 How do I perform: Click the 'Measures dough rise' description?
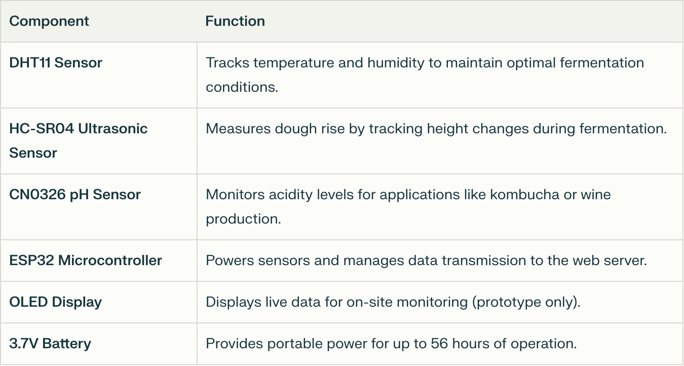(436, 129)
